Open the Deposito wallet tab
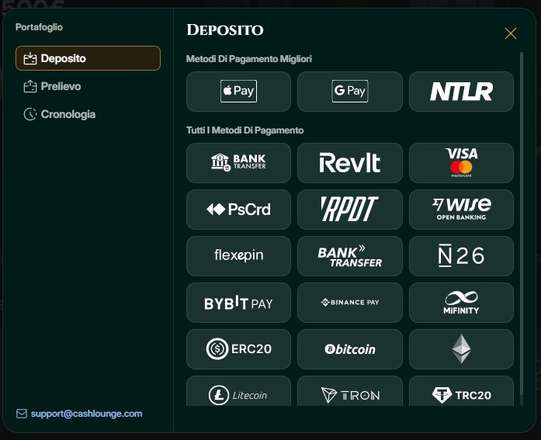 [x=88, y=58]
